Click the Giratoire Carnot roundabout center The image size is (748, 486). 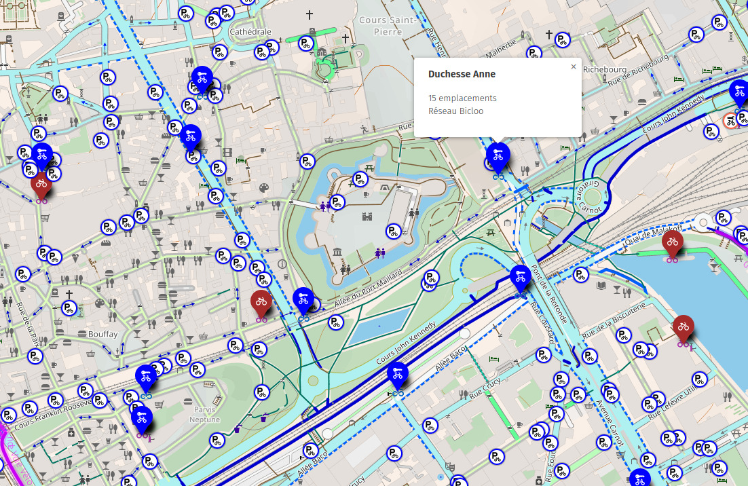click(593, 198)
